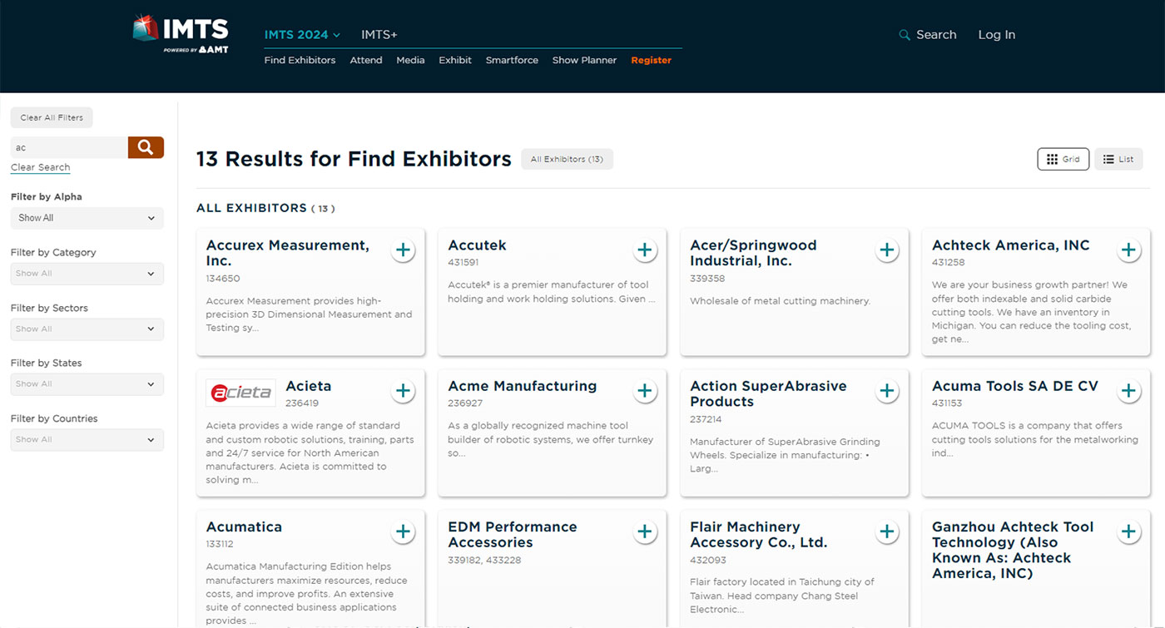The width and height of the screenshot is (1165, 628).
Task: Click booth number 431153
Action: (947, 403)
